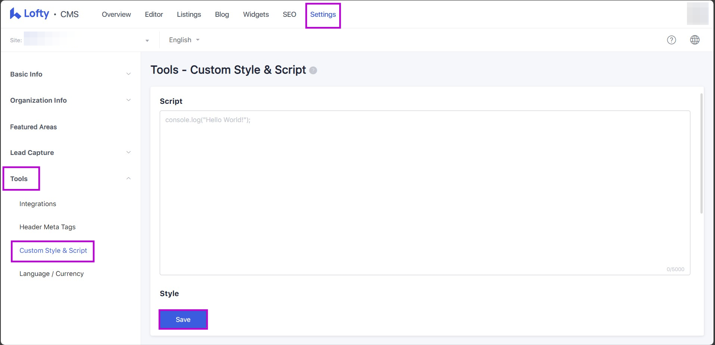The image size is (715, 345).
Task: Click the Lofty logo icon
Action: click(15, 14)
